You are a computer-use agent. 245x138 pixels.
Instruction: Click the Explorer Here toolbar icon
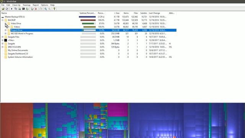20,9
